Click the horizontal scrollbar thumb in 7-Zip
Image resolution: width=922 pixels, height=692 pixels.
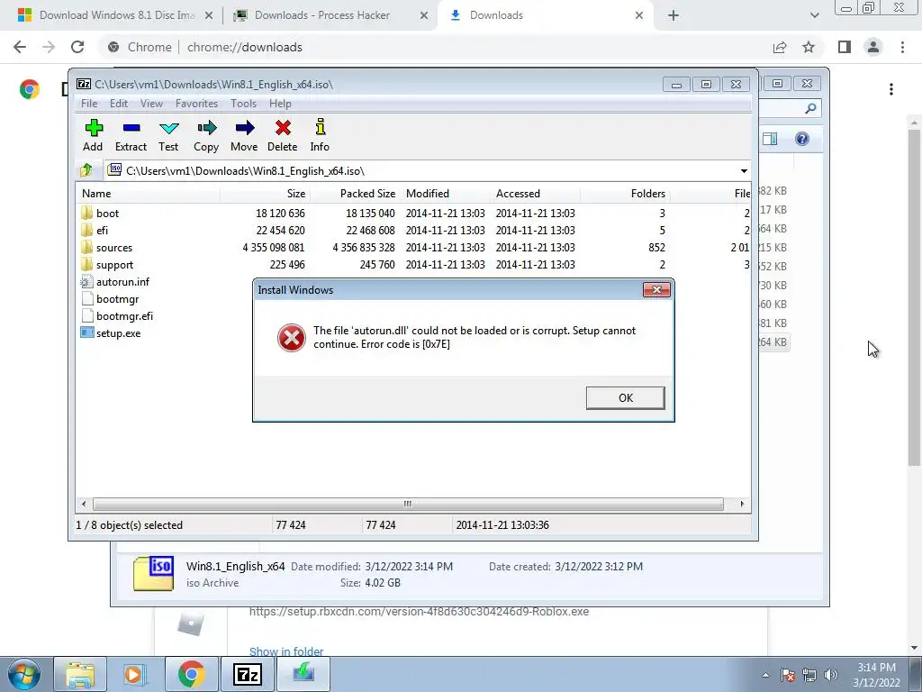(x=408, y=505)
